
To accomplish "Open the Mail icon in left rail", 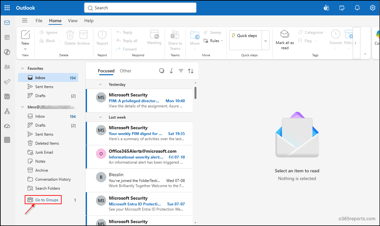I will click(7, 23).
